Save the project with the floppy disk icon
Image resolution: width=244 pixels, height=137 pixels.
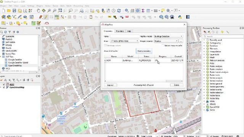point(14,11)
